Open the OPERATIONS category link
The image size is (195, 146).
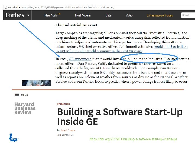(x=64, y=104)
